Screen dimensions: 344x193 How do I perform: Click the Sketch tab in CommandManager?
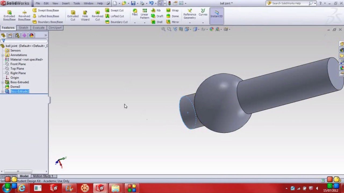pyautogui.click(x=23, y=28)
